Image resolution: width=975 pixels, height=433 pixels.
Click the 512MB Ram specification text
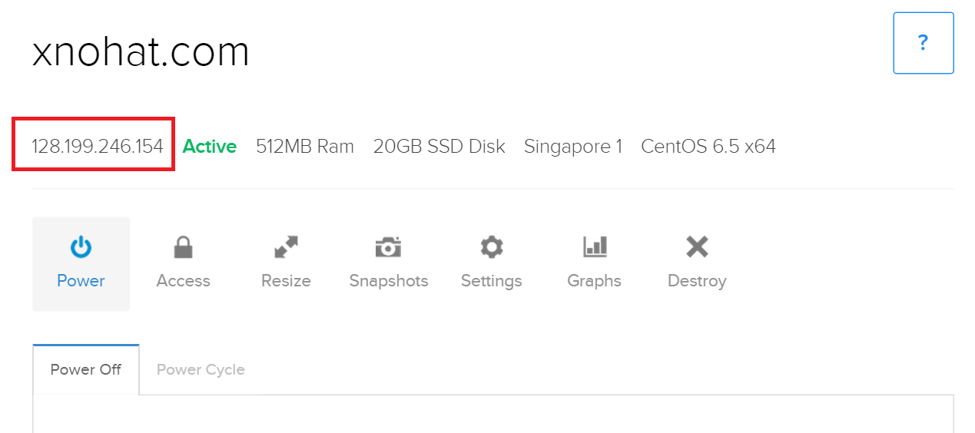[x=304, y=146]
